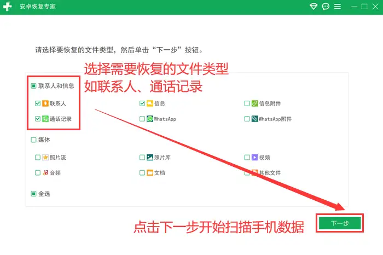Click the WhatsApp附件 attachment icon
Viewport: 383px width, 255px height.
(x=255, y=119)
